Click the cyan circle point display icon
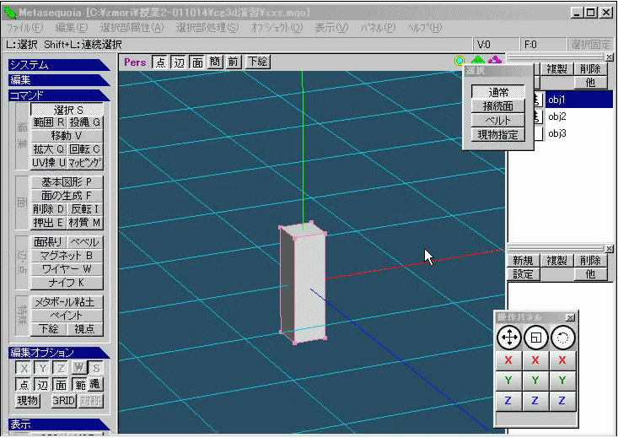 click(x=459, y=61)
